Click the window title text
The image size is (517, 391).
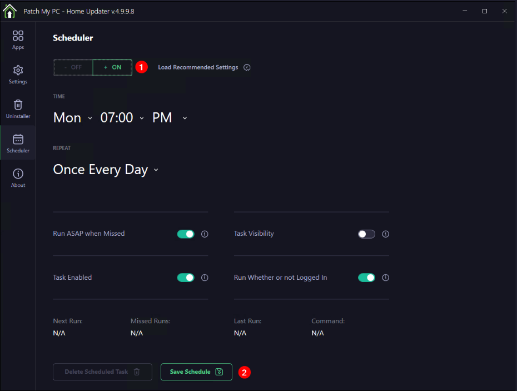point(79,11)
